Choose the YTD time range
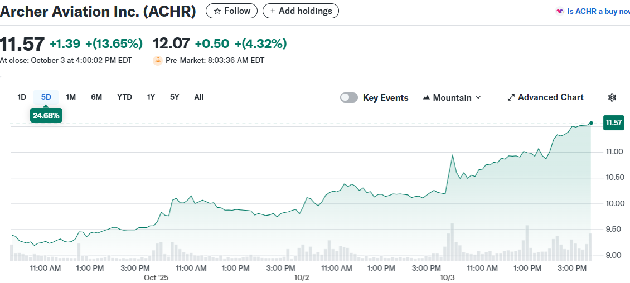 coord(124,97)
